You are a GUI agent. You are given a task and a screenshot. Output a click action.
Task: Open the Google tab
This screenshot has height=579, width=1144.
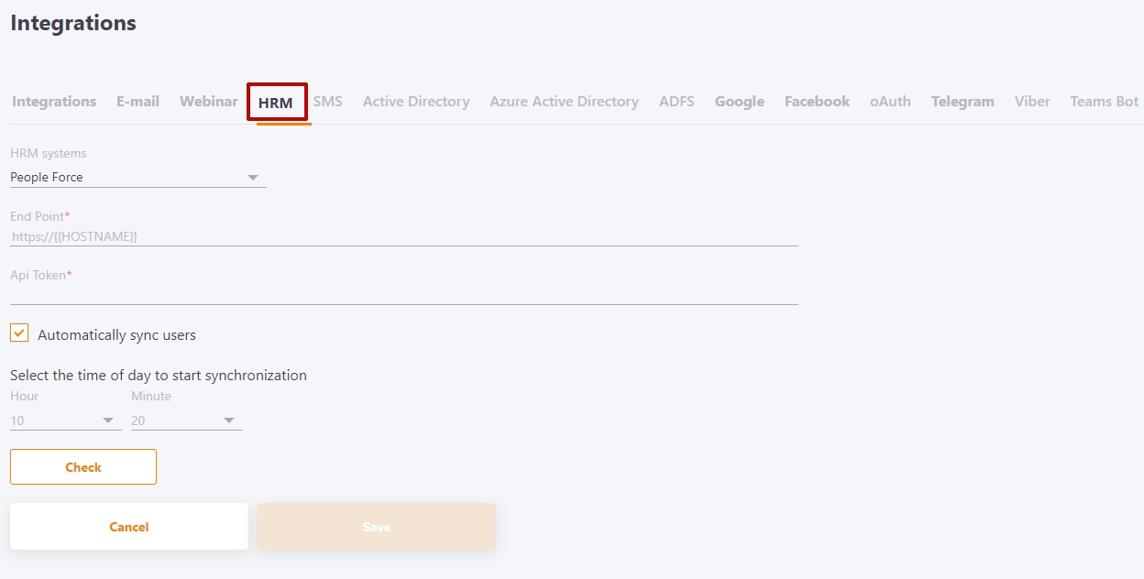pos(740,102)
